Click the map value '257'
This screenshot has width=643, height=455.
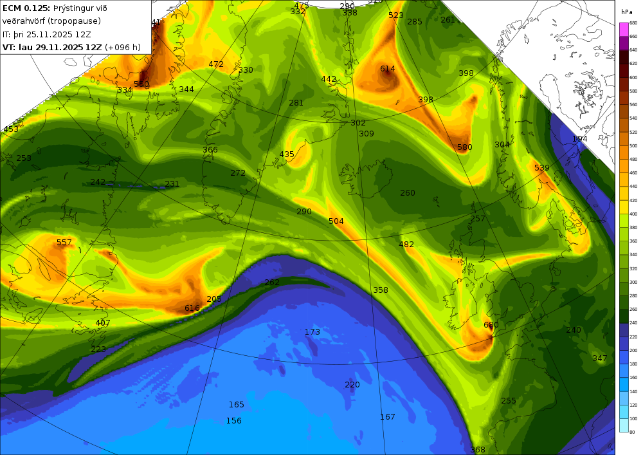pos(477,218)
